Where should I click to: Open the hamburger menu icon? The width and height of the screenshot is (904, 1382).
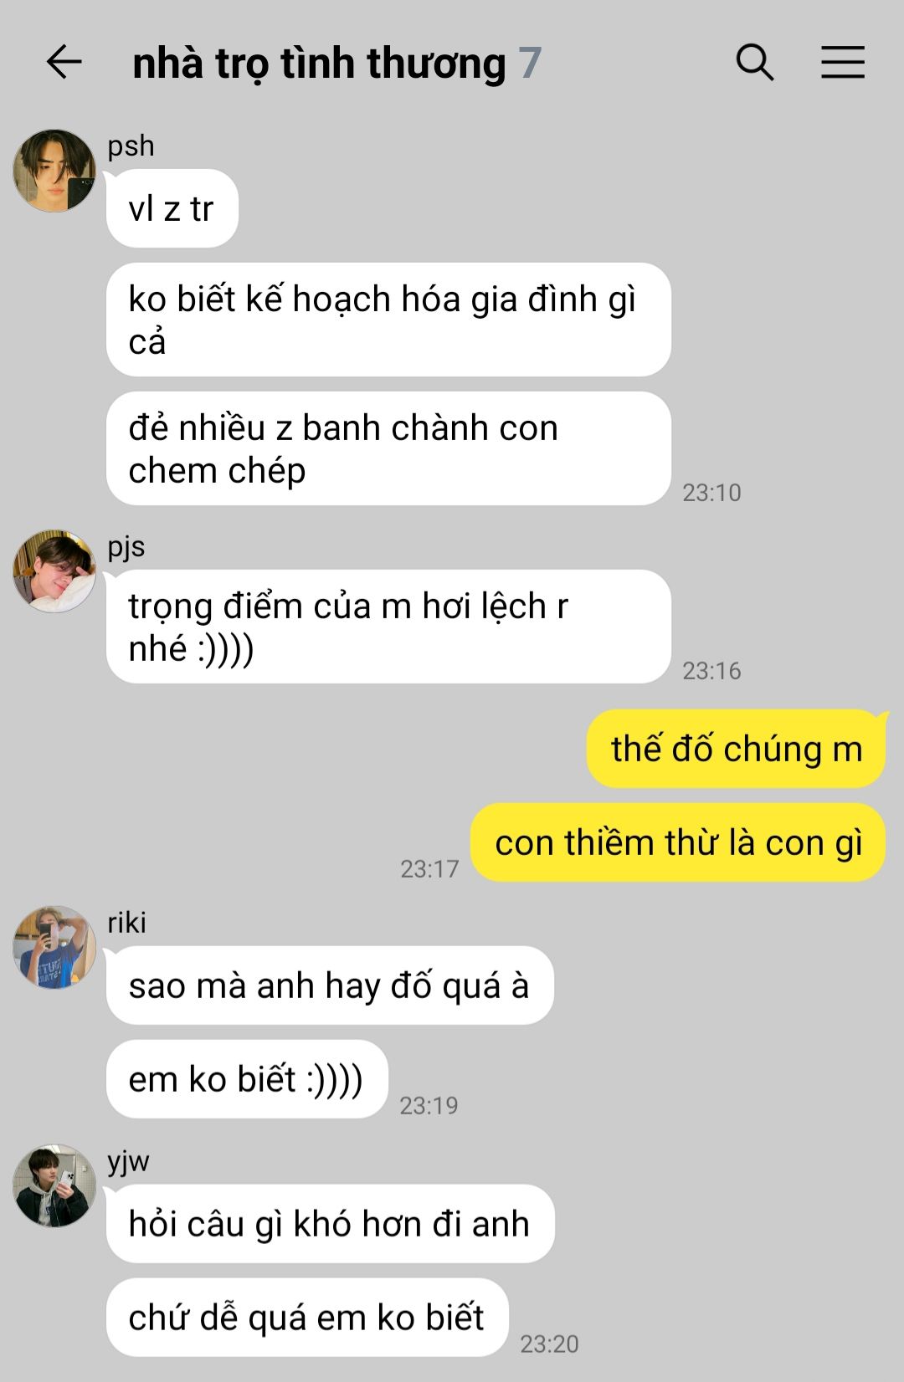(843, 63)
